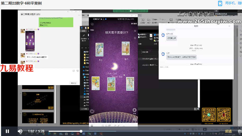Click the green message bubble in group chat
The width and height of the screenshot is (242, 136).
click(56, 22)
